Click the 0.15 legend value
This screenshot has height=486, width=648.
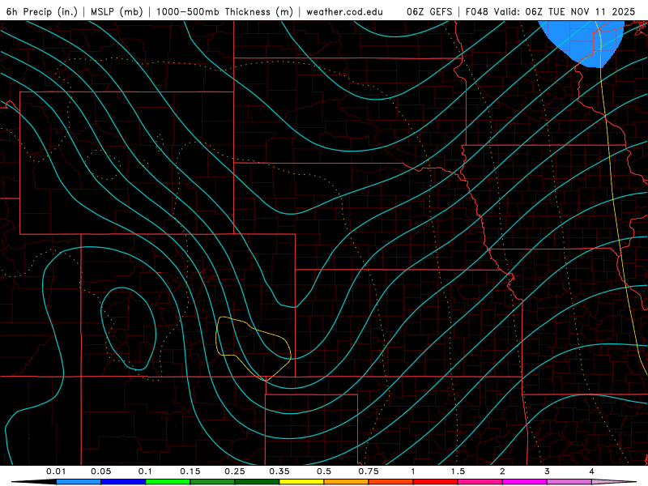(x=190, y=471)
